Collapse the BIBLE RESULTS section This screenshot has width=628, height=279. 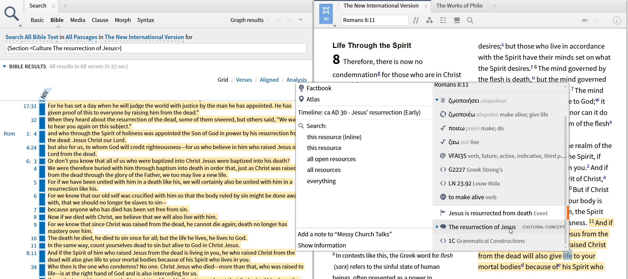coord(5,66)
